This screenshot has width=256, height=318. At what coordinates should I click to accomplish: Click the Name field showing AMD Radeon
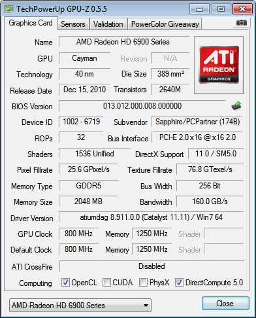[124, 42]
